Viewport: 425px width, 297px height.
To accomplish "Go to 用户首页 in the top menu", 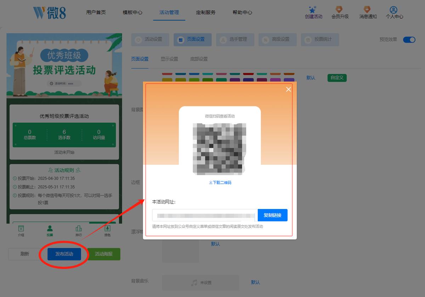I will tap(96, 12).
